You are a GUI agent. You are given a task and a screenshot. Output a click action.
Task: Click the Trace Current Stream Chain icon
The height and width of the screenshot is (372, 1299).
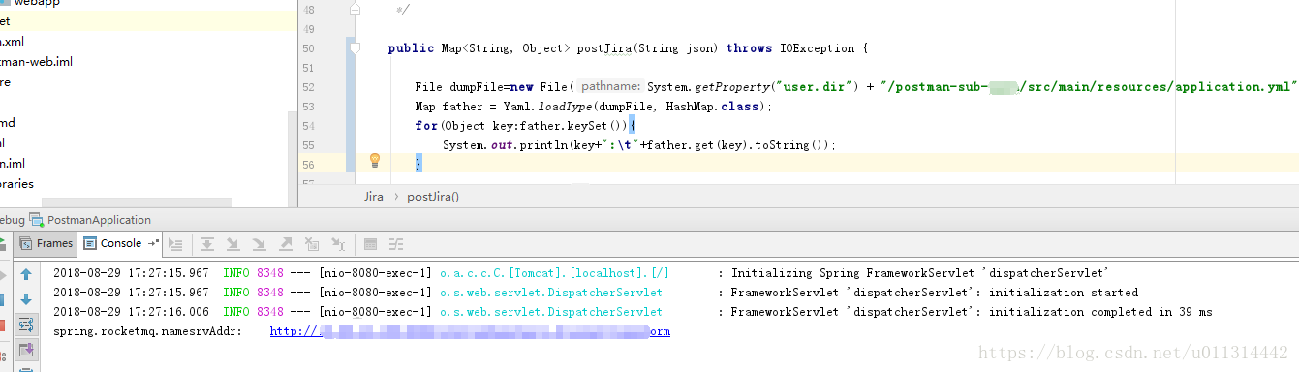396,244
